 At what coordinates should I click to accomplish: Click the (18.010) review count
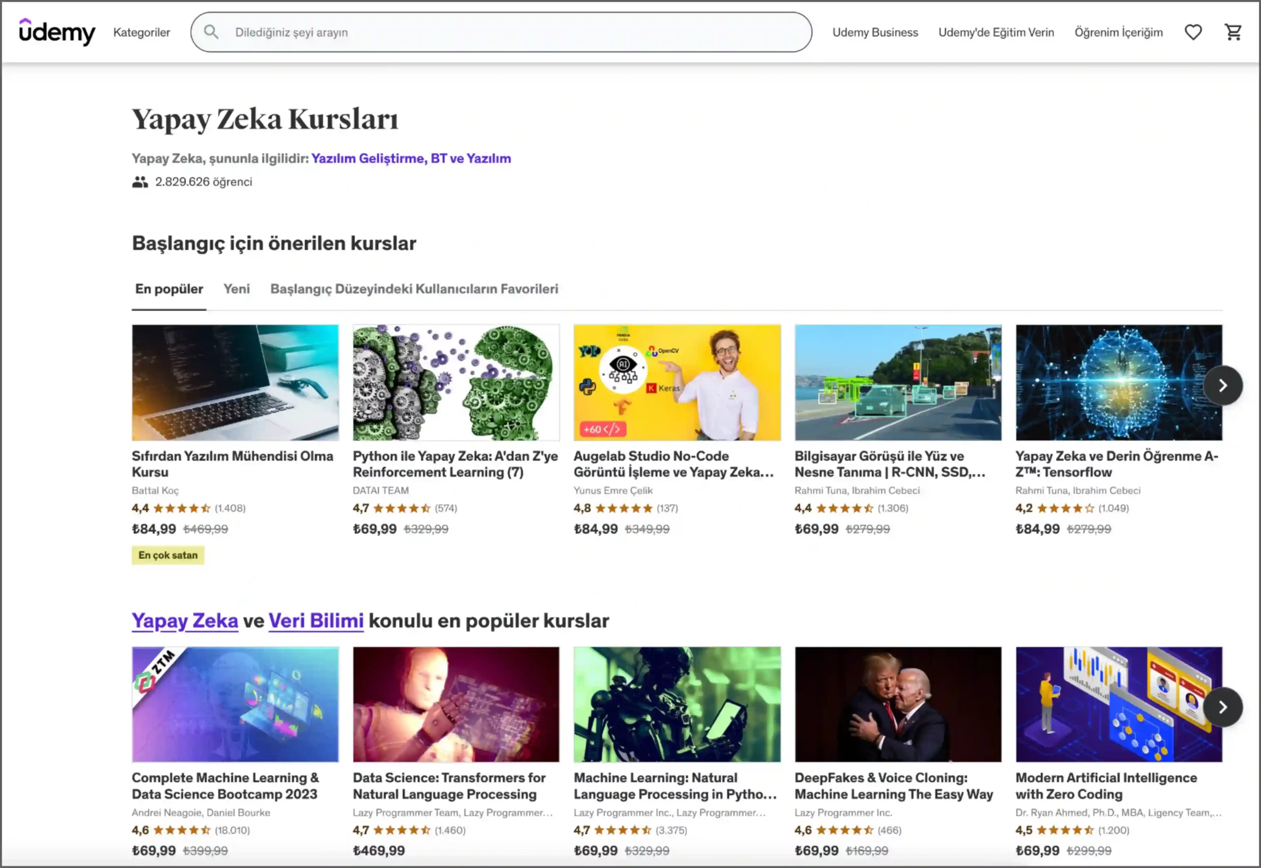point(232,831)
